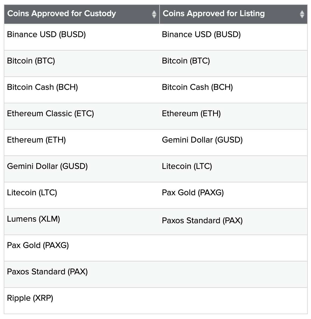
Task: Click Bitcoin Cash (BCH) under Custody
Action: (x=43, y=87)
